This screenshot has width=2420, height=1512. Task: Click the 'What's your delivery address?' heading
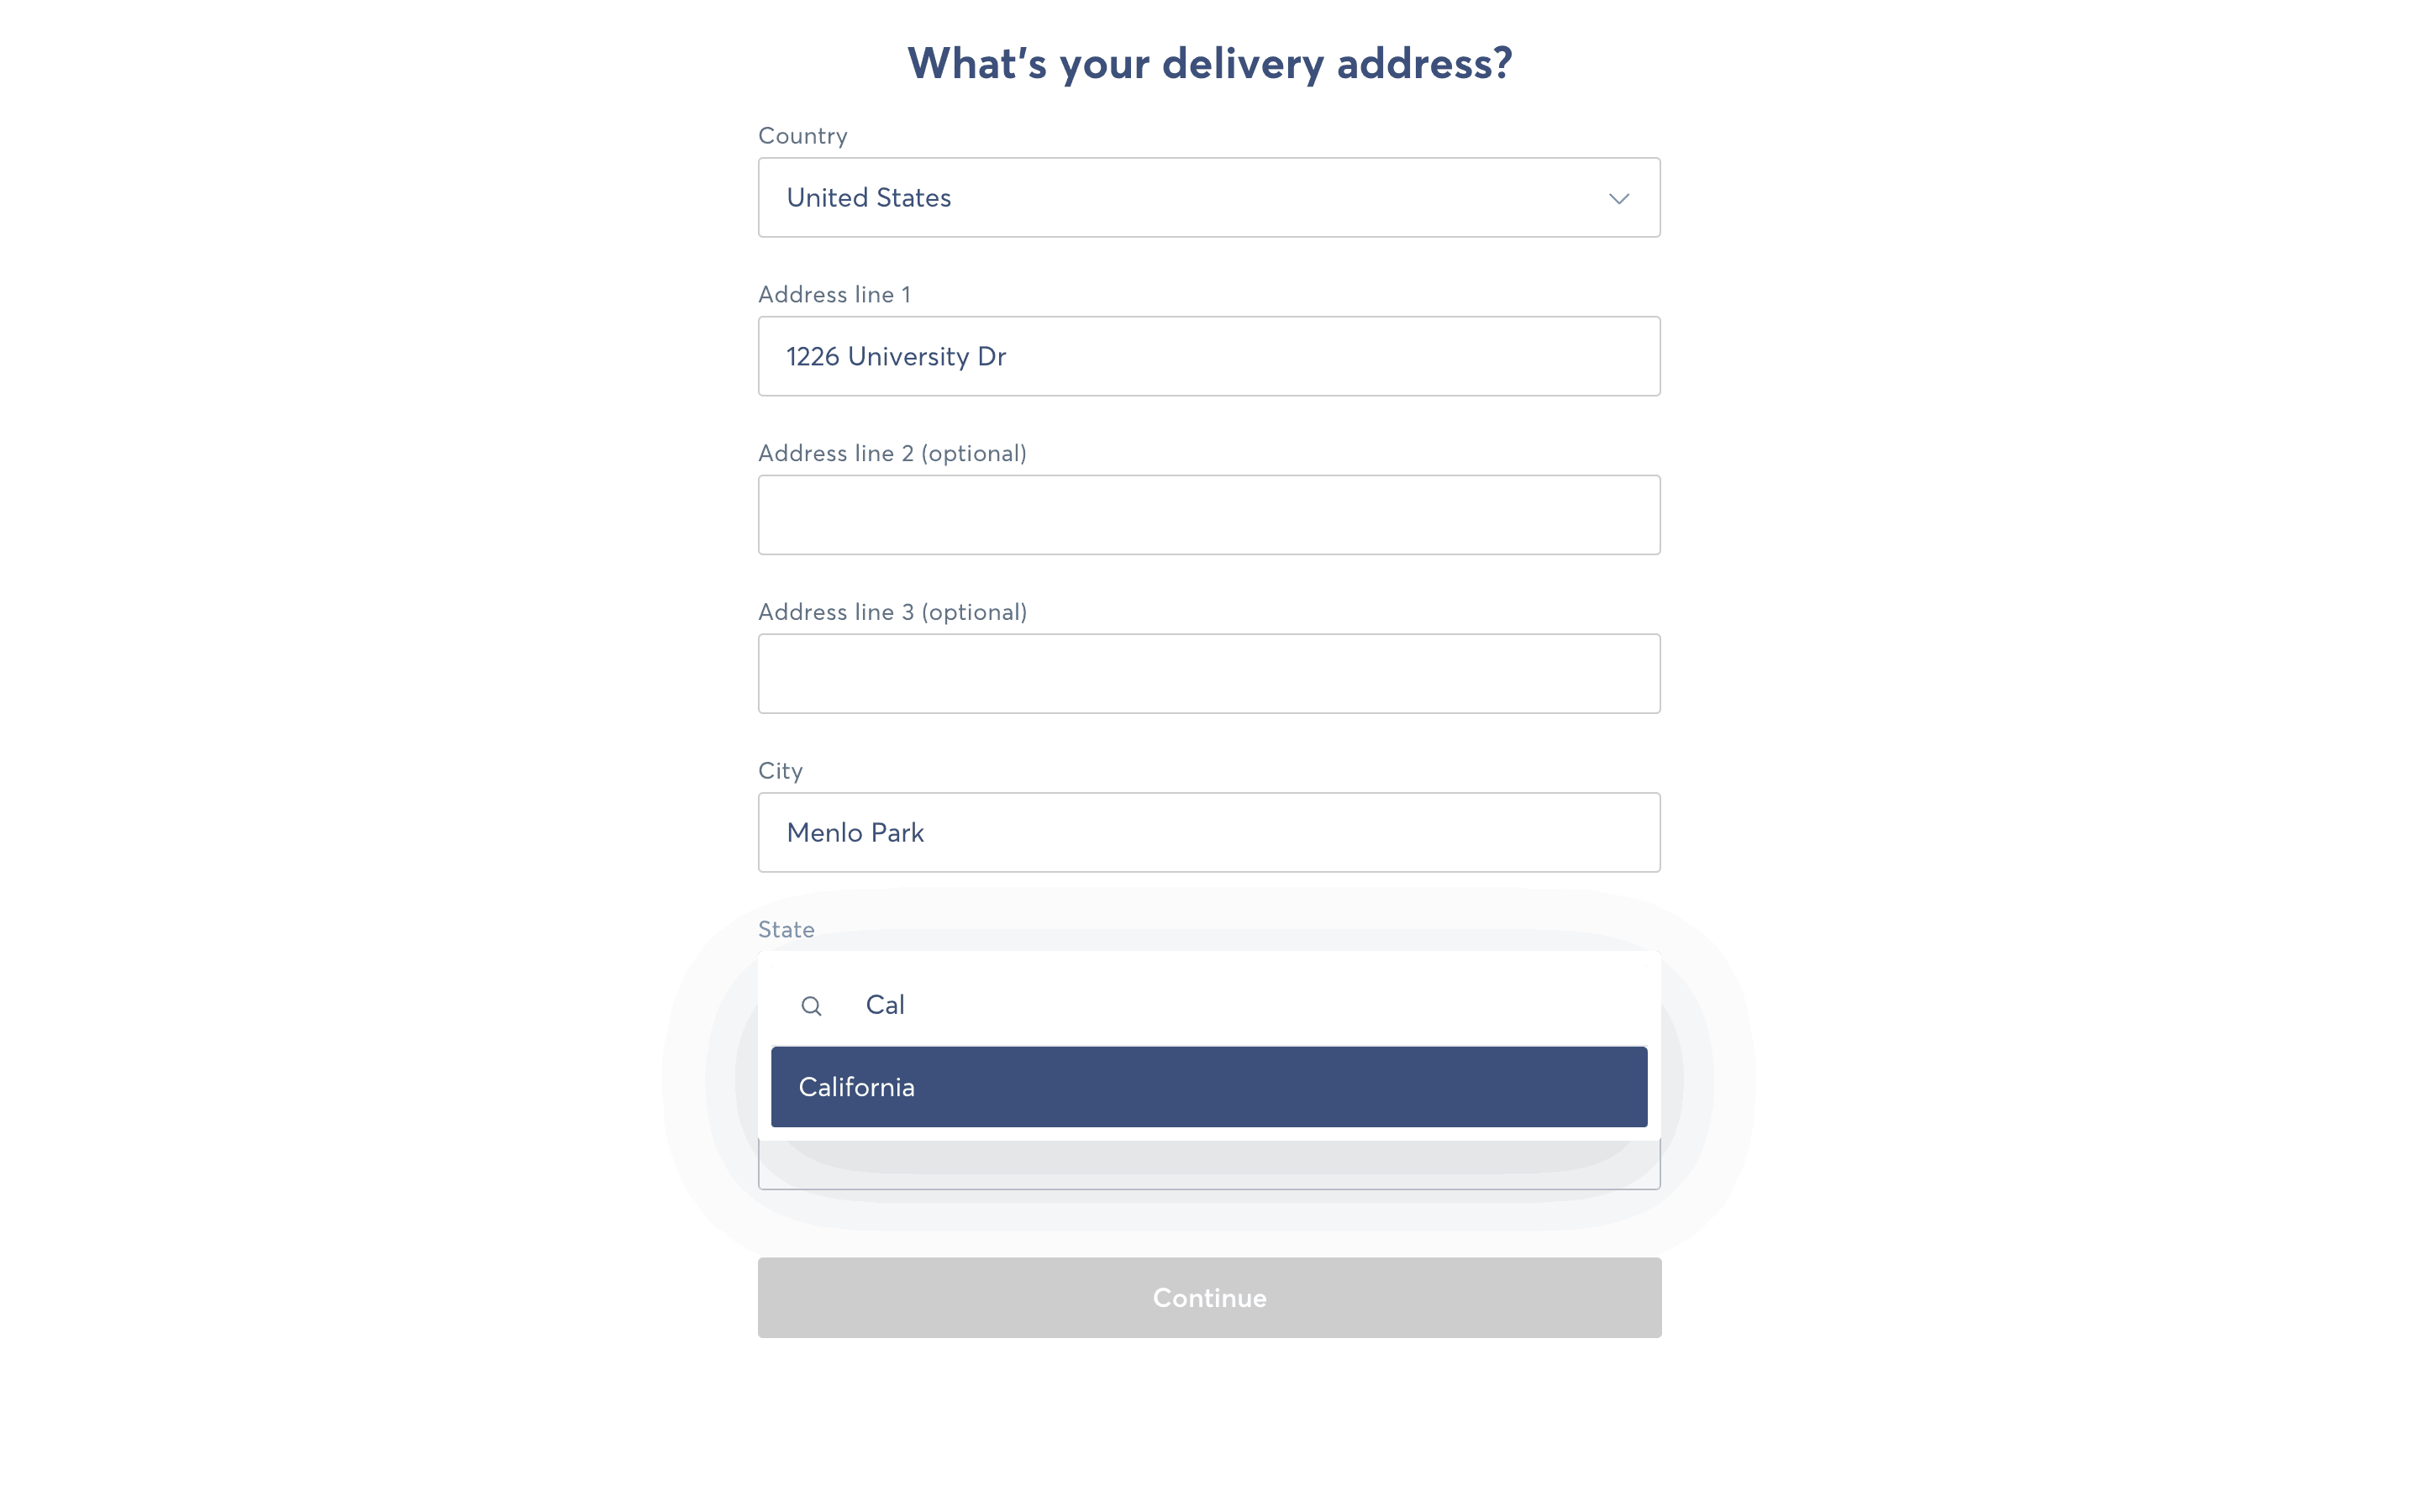(1209, 64)
